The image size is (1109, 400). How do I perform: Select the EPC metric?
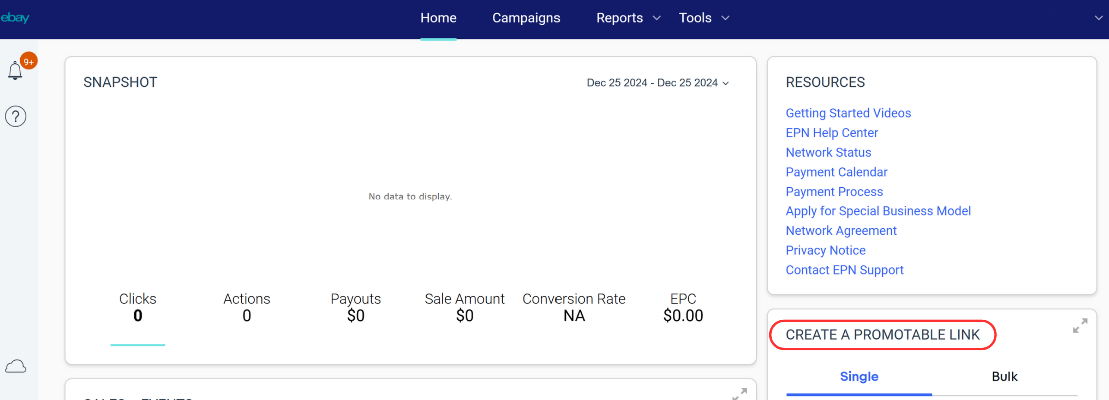[x=683, y=307]
